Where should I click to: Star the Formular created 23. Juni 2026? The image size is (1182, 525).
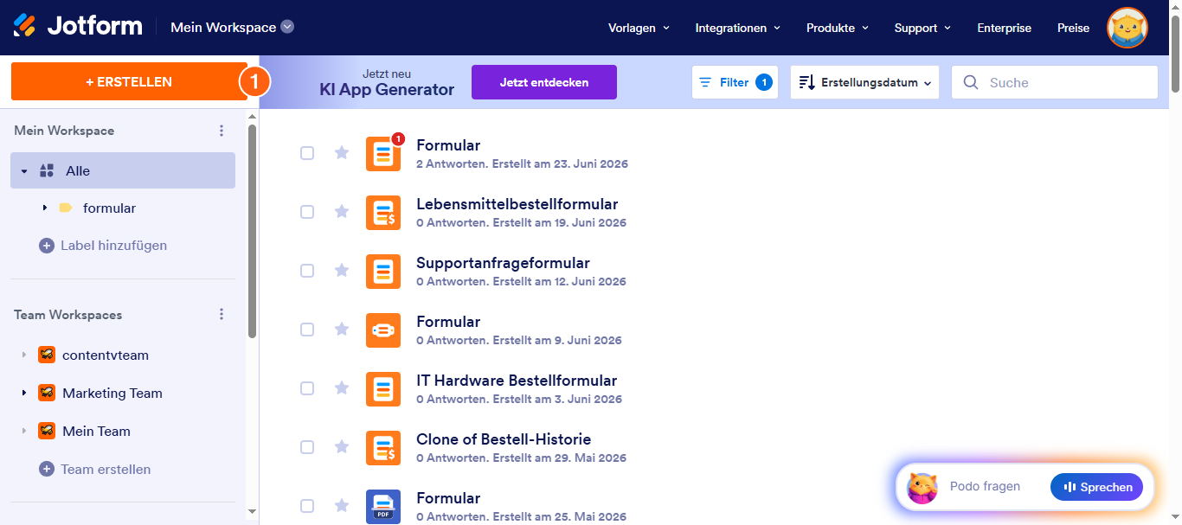(x=342, y=153)
